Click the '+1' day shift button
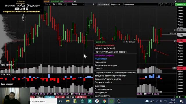Screen dimensions: 186x104 [173, 4]
